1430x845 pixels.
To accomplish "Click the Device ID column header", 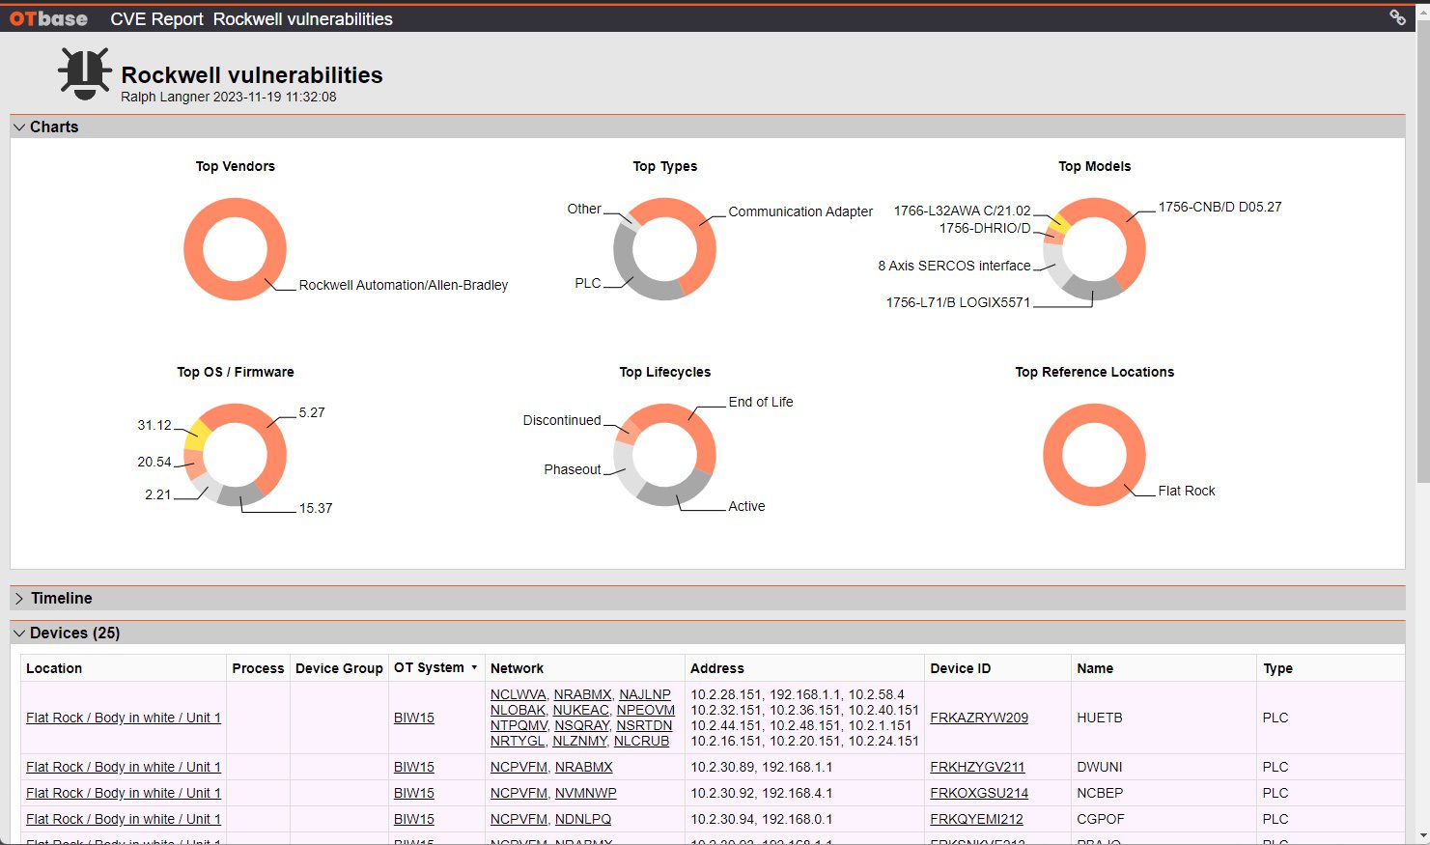I will coord(960,668).
